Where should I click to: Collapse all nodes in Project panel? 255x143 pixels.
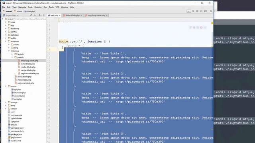(35, 15)
